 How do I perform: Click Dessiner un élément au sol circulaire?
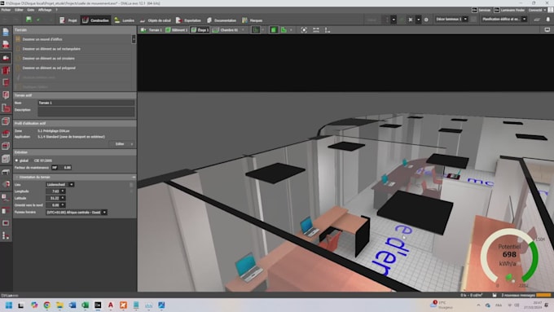tap(48, 59)
